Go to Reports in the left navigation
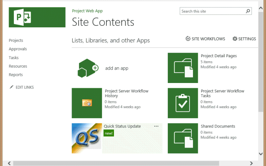This screenshot has height=166, width=266. (x=16, y=75)
